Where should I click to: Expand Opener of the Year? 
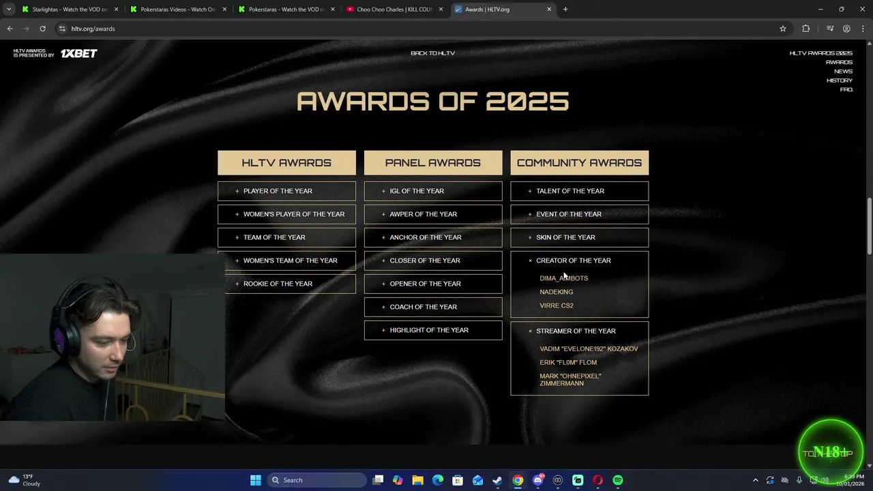click(x=433, y=284)
